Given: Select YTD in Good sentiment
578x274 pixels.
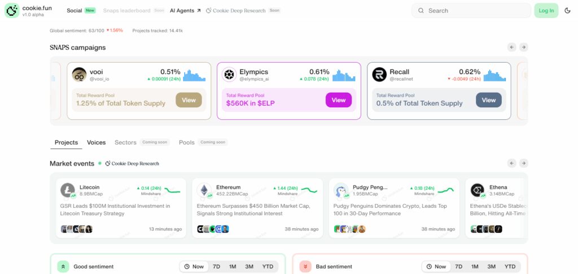Looking at the screenshot, I should point(268,267).
